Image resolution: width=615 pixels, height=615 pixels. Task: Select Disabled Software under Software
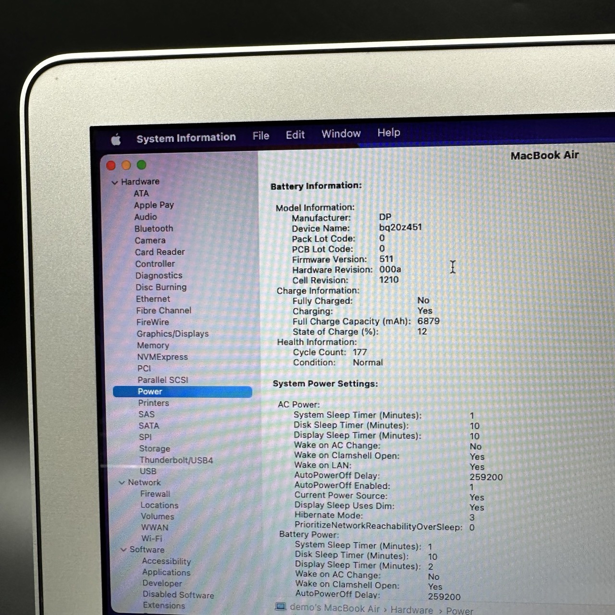pos(178,595)
